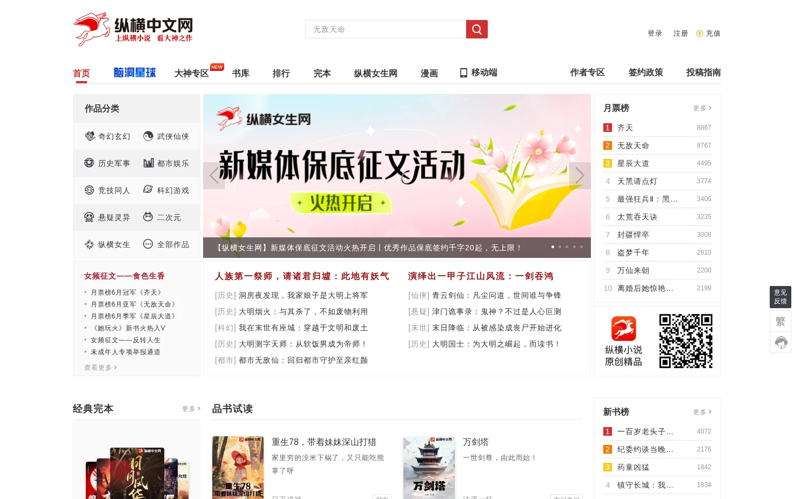Open 未成年人专项举报通道 link

click(x=125, y=352)
